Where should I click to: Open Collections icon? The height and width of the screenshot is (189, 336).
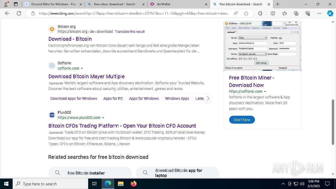296,13
